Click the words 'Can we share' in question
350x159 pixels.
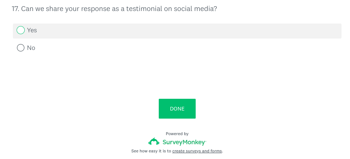pos(39,8)
